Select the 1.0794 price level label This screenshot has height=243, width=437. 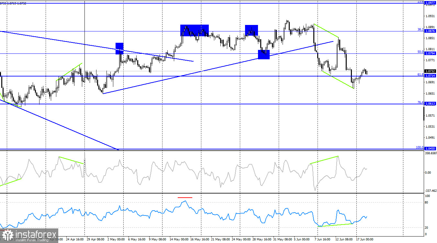(430, 53)
